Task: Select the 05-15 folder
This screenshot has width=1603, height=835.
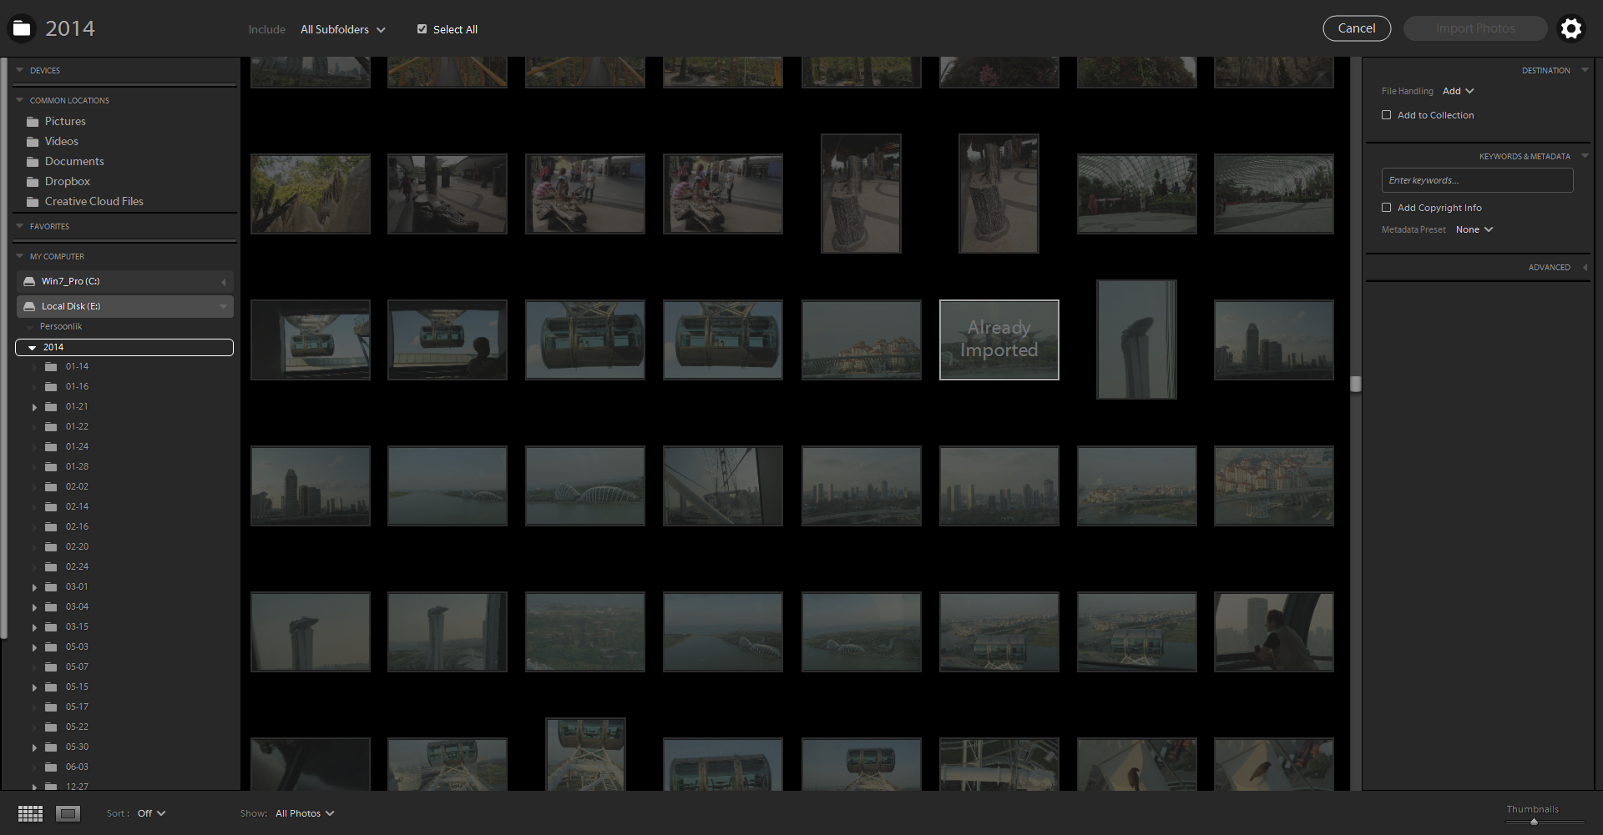Action: tap(77, 687)
